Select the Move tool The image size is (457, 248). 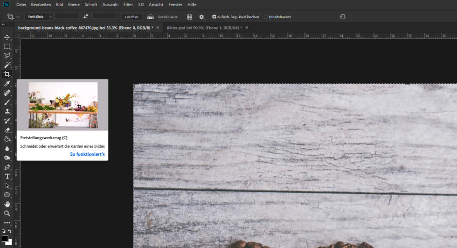point(7,37)
